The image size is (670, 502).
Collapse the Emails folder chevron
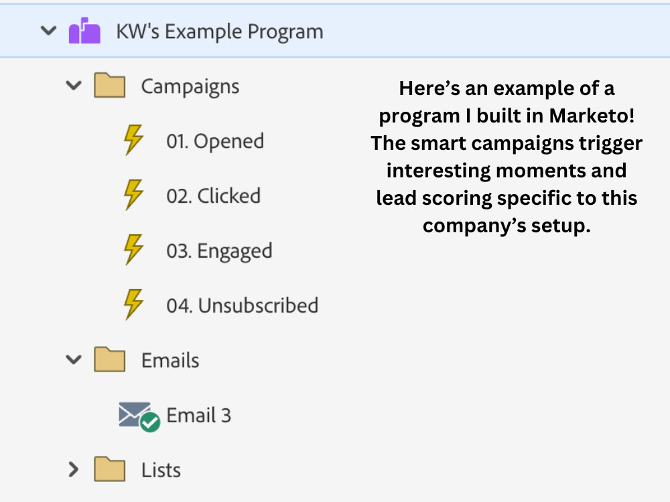click(74, 359)
